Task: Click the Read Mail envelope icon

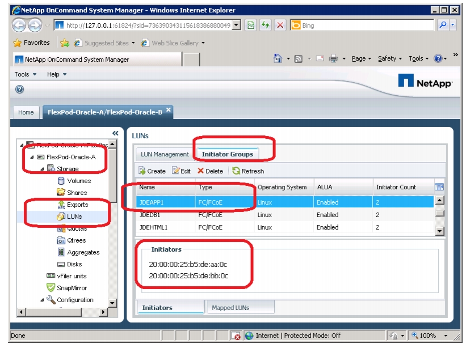Action: coord(320,58)
